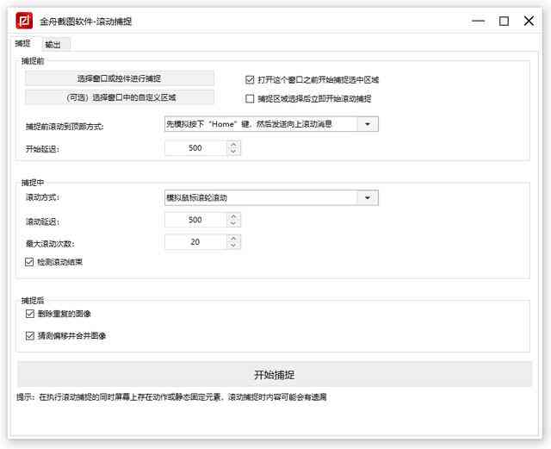Click the 开始捕捉 button
Screen dimensions: 551x449
click(x=275, y=374)
